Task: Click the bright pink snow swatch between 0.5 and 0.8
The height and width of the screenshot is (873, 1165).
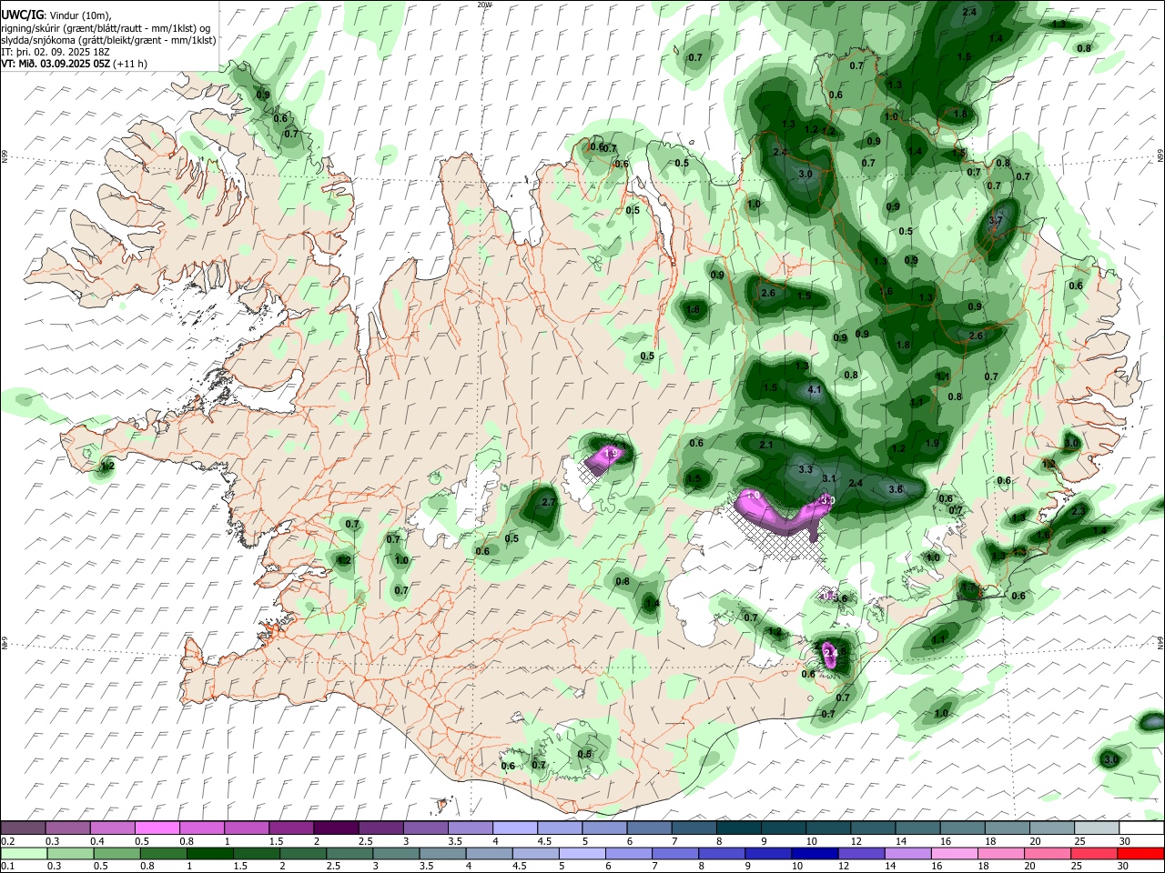Action: pyautogui.click(x=157, y=828)
